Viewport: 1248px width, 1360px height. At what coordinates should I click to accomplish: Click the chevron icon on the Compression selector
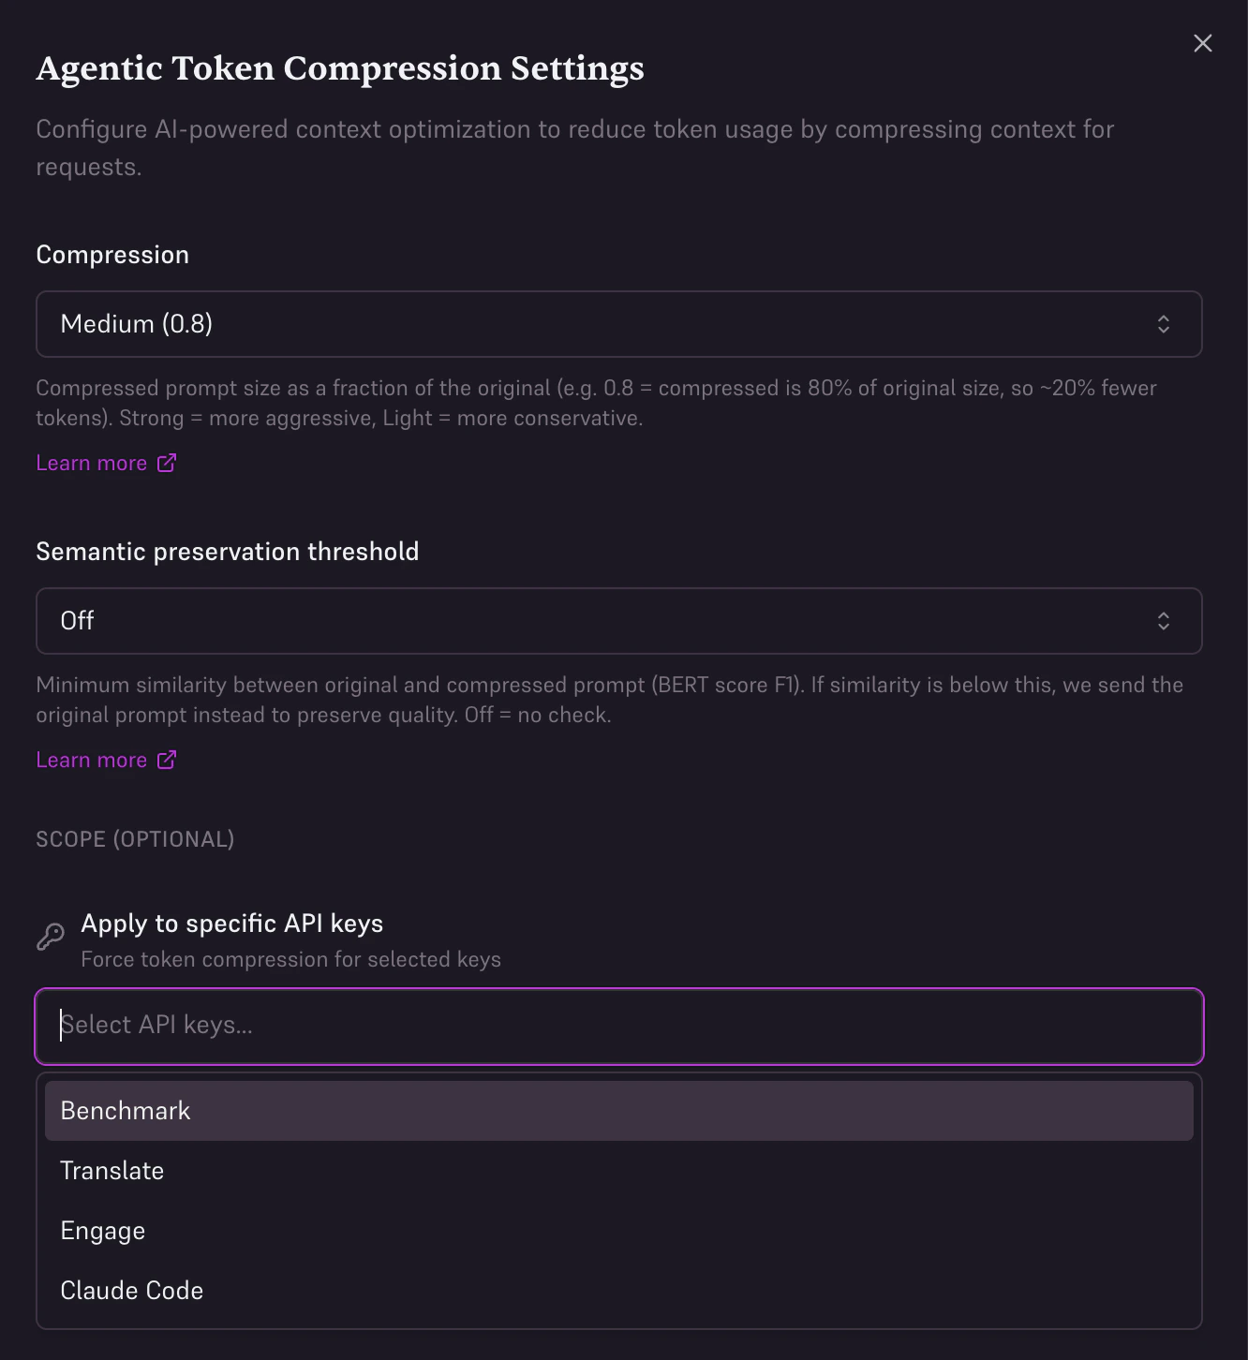coord(1164,324)
